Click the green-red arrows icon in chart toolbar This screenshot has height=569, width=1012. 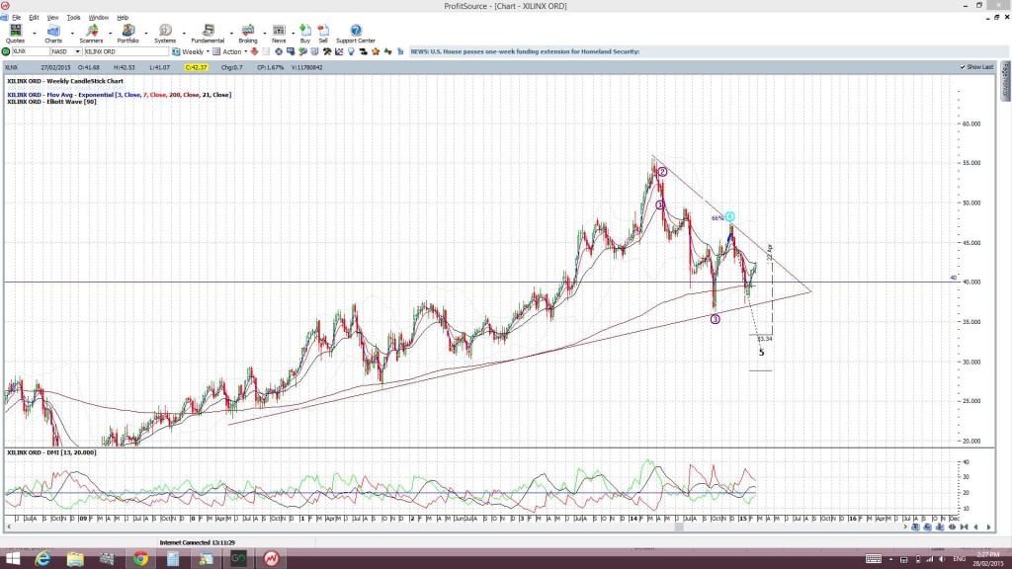pyautogui.click(x=387, y=51)
